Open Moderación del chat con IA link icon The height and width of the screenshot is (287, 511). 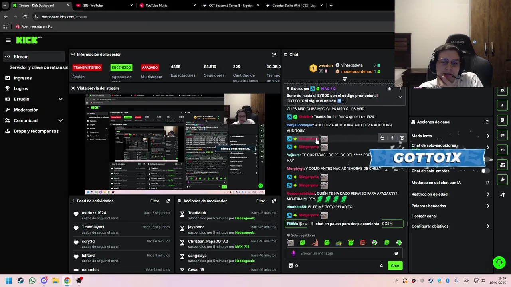pyautogui.click(x=488, y=183)
